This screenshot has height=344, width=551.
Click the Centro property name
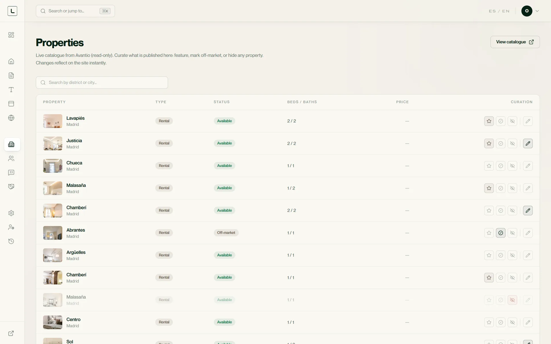(x=73, y=319)
